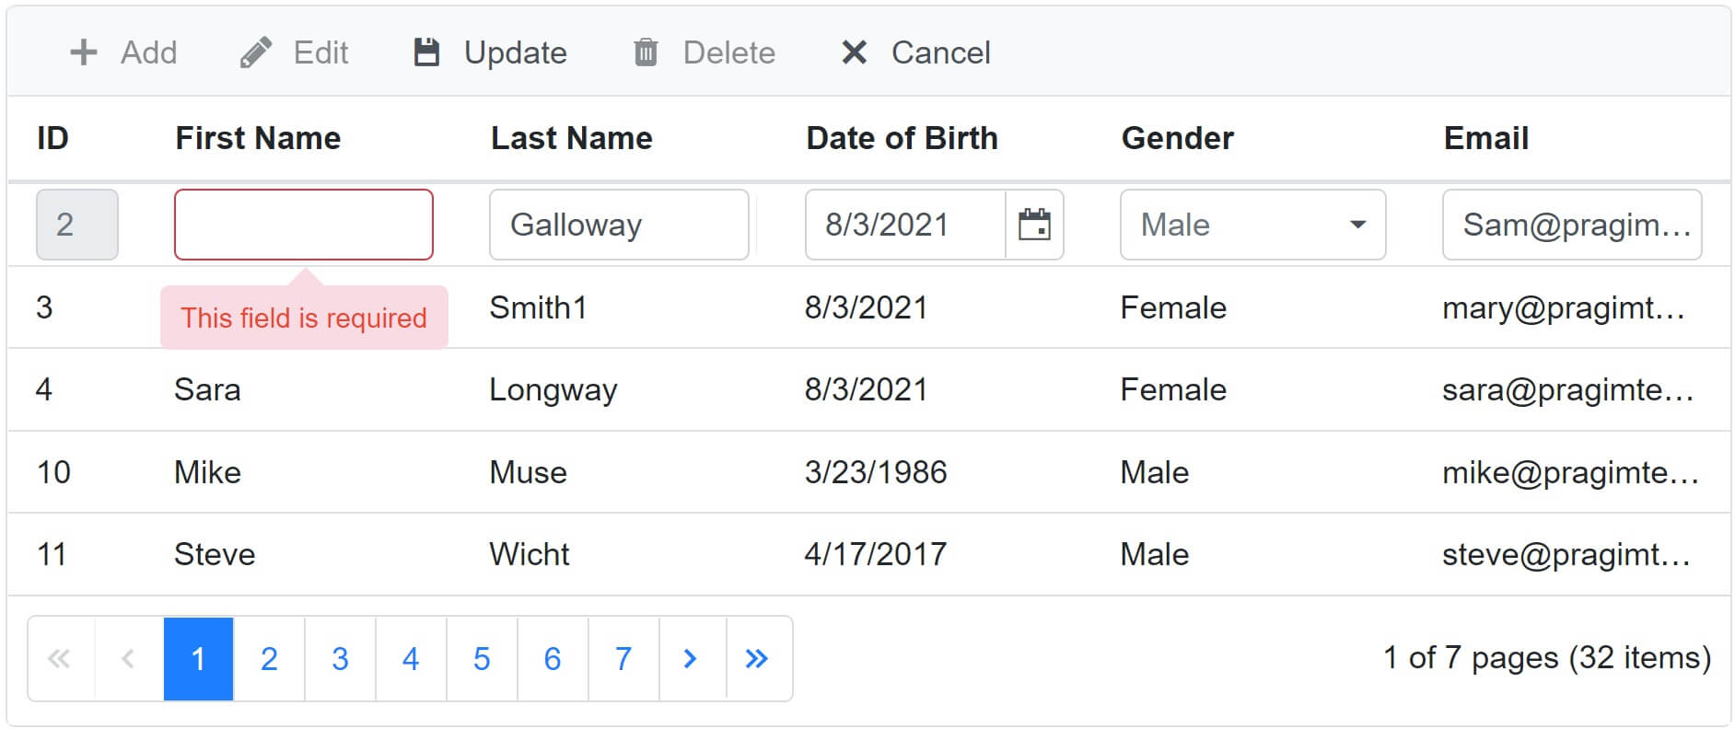This screenshot has height=729, width=1735.
Task: Go to page 7
Action: click(623, 659)
